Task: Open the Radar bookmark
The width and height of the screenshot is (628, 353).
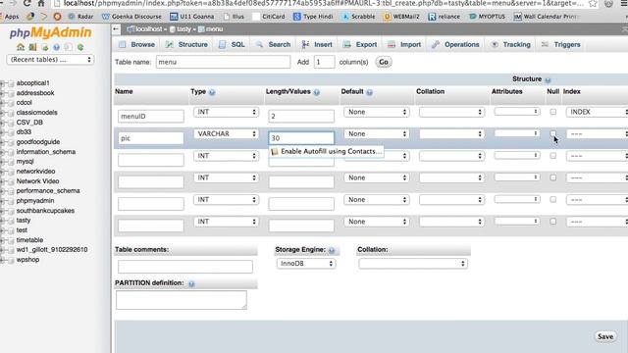Action: pyautogui.click(x=80, y=17)
